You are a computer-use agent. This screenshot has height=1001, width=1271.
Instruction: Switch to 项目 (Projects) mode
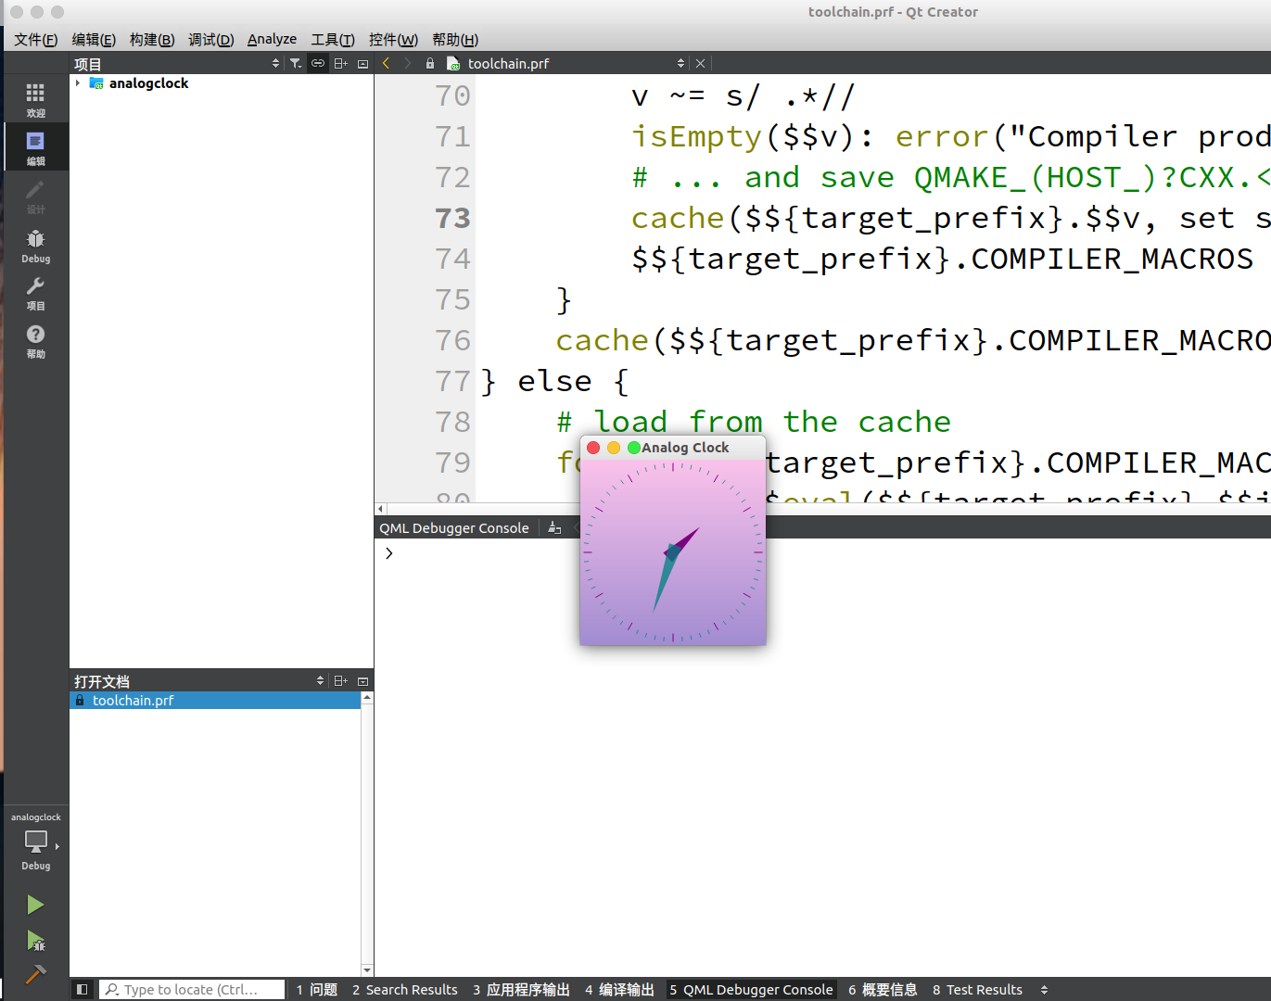pos(35,295)
